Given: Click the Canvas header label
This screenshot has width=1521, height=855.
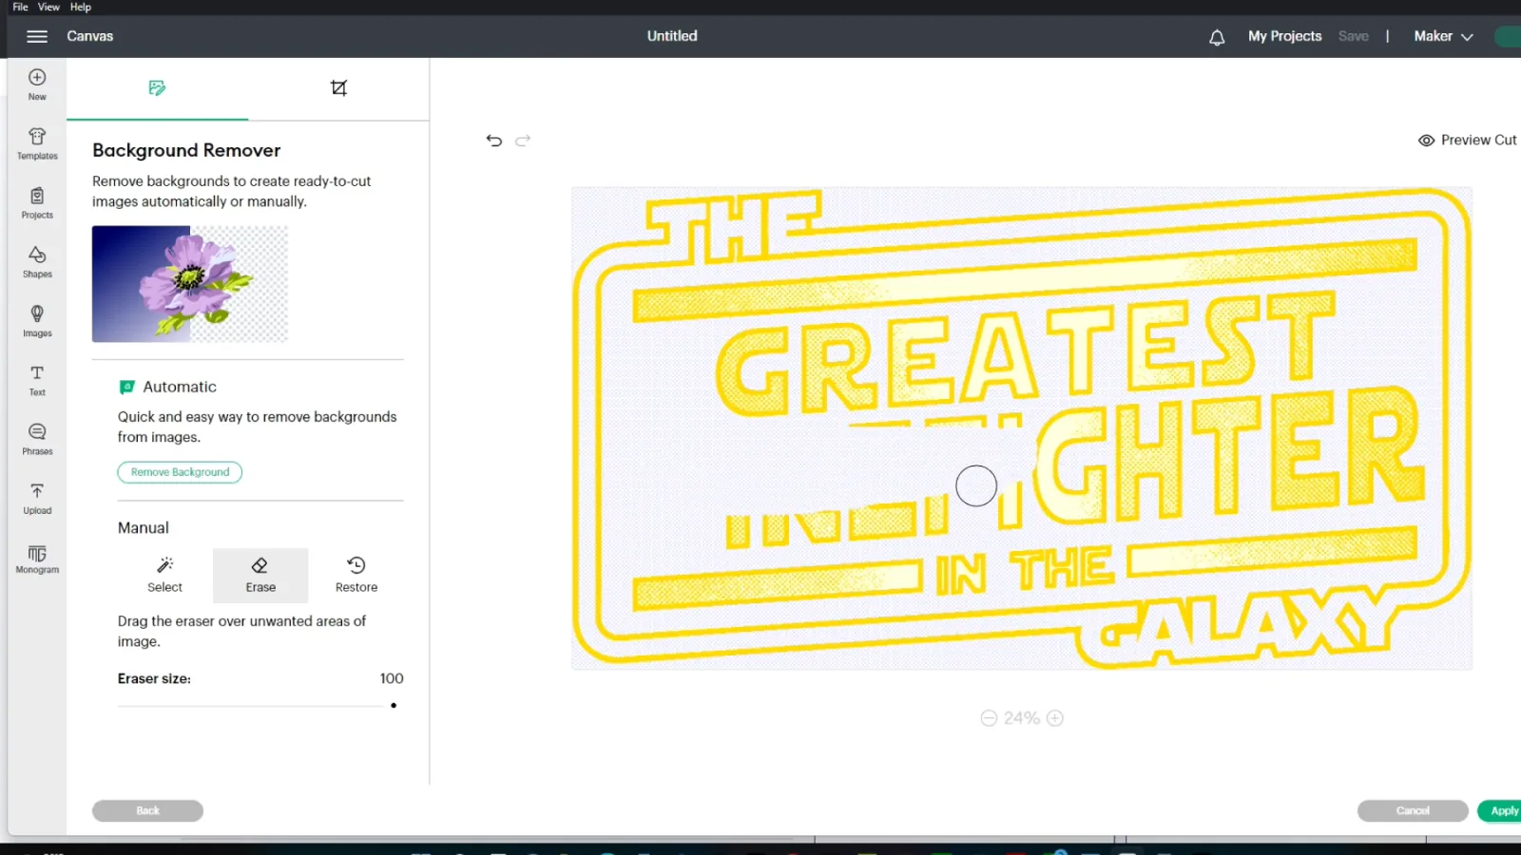Looking at the screenshot, I should point(89,36).
